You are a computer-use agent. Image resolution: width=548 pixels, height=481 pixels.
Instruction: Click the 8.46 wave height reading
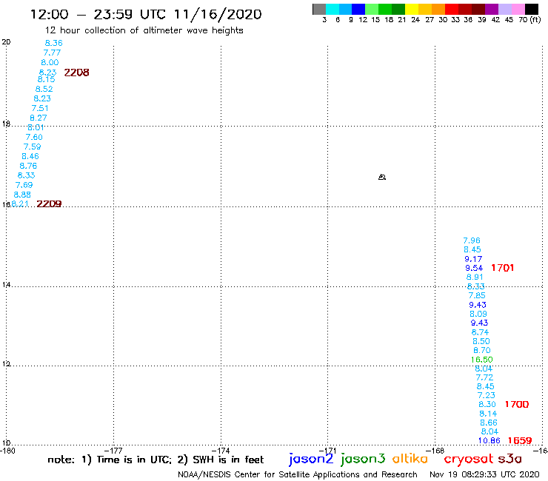(x=30, y=156)
